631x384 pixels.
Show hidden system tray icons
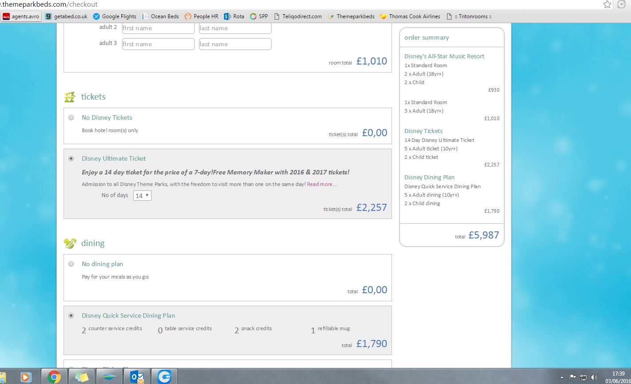tap(562, 377)
